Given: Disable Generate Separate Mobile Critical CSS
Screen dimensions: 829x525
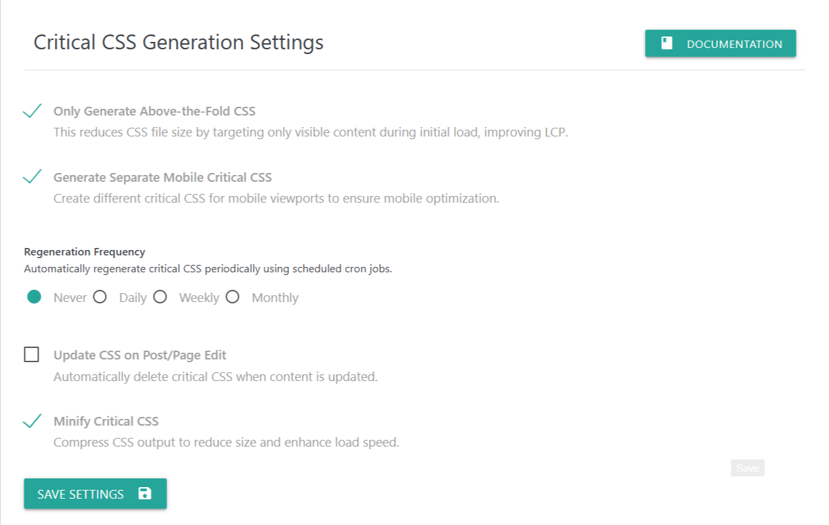Looking at the screenshot, I should click(x=32, y=177).
